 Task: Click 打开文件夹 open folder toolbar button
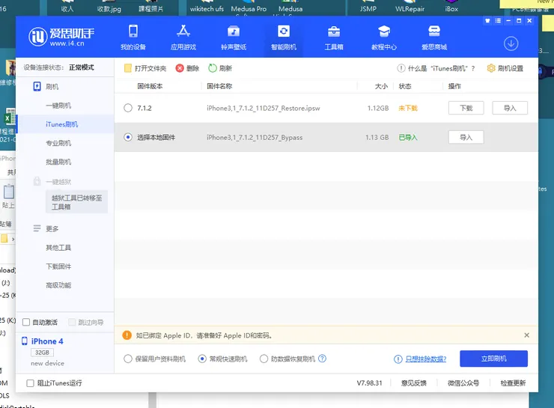click(145, 68)
